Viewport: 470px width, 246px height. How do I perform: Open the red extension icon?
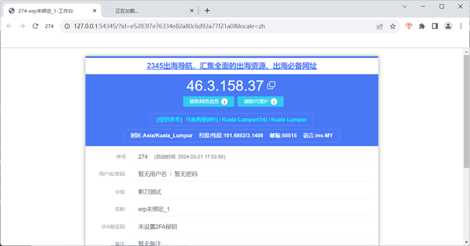pyautogui.click(x=409, y=26)
